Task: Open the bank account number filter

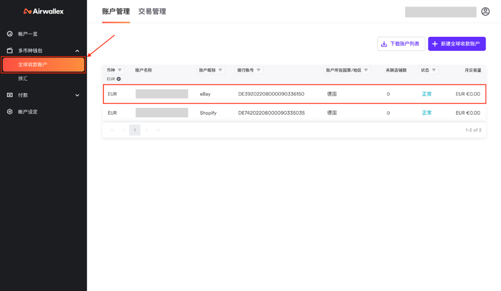Action: click(x=258, y=70)
